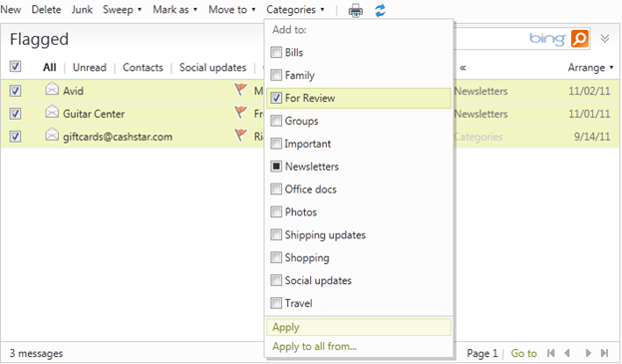
Task: Click Delete in the toolbar
Action: (46, 10)
